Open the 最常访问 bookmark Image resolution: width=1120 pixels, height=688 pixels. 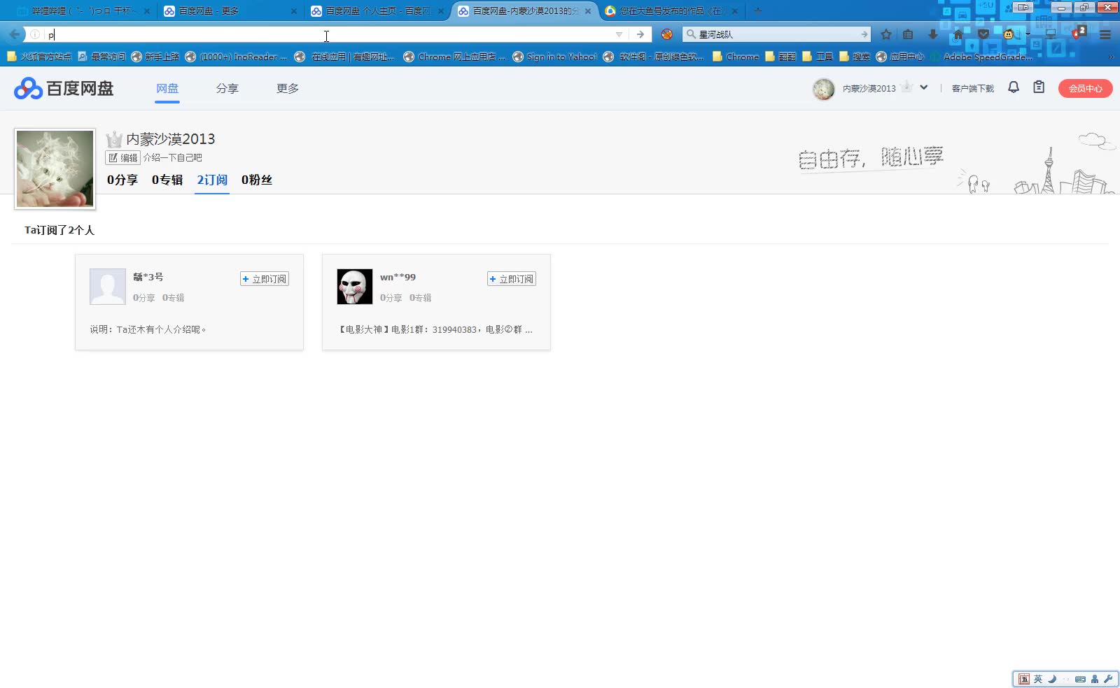(x=101, y=57)
